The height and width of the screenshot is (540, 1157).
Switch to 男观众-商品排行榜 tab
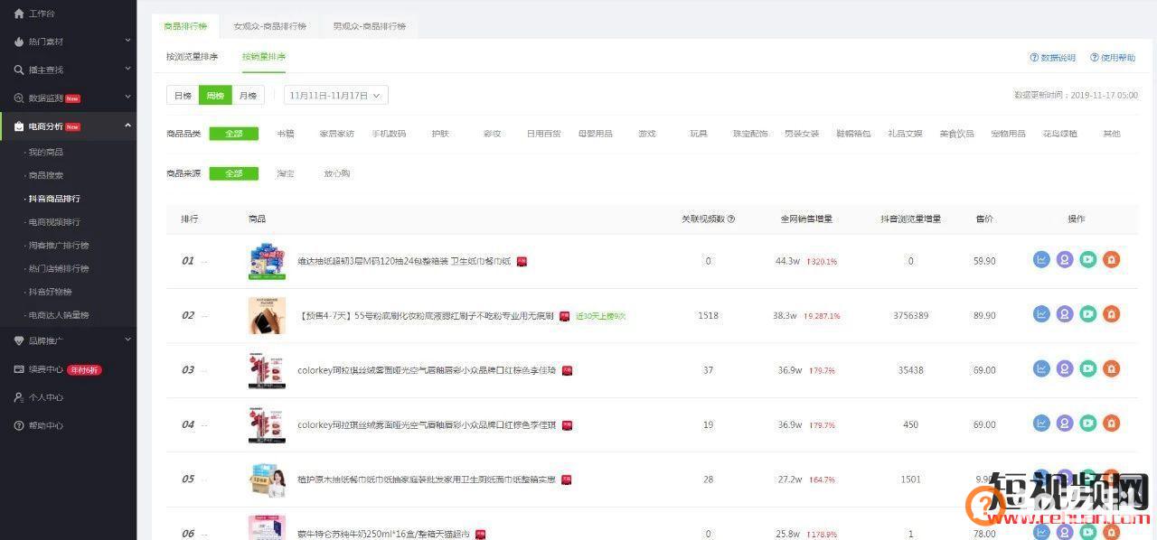pos(369,26)
